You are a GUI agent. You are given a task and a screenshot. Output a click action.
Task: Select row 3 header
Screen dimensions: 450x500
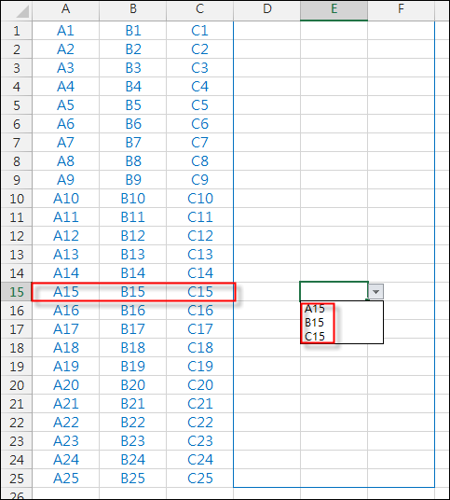pyautogui.click(x=17, y=68)
